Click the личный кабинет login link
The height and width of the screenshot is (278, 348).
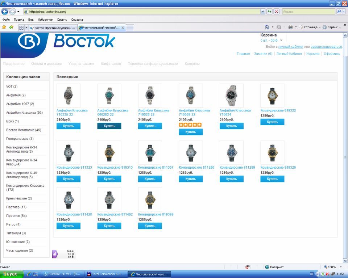291,47
